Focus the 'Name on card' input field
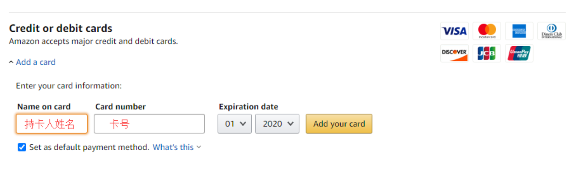 click(x=52, y=124)
